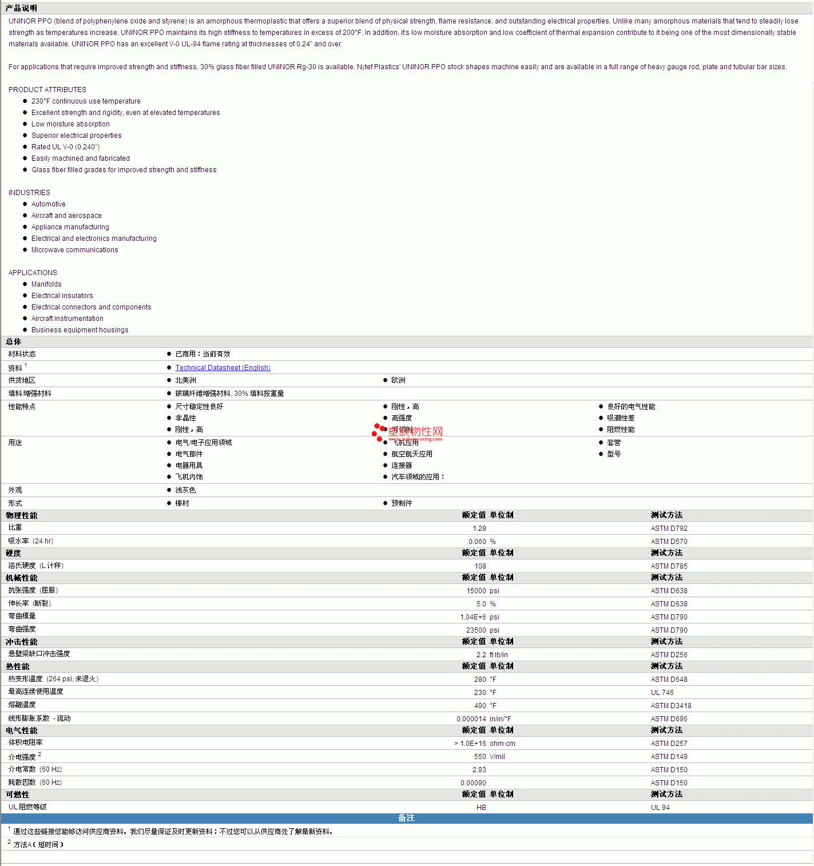814x866 pixels.
Task: Click the 阻燃性能 feature entry
Action: pyautogui.click(x=621, y=430)
